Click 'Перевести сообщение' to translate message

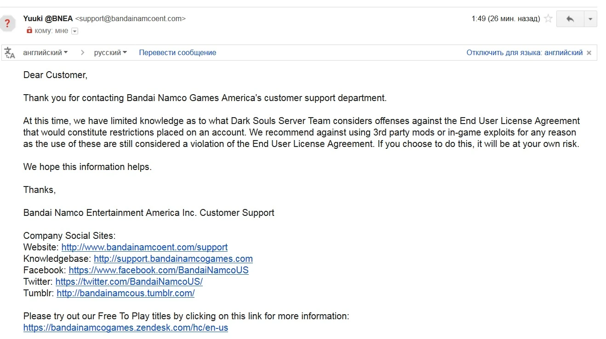click(177, 53)
